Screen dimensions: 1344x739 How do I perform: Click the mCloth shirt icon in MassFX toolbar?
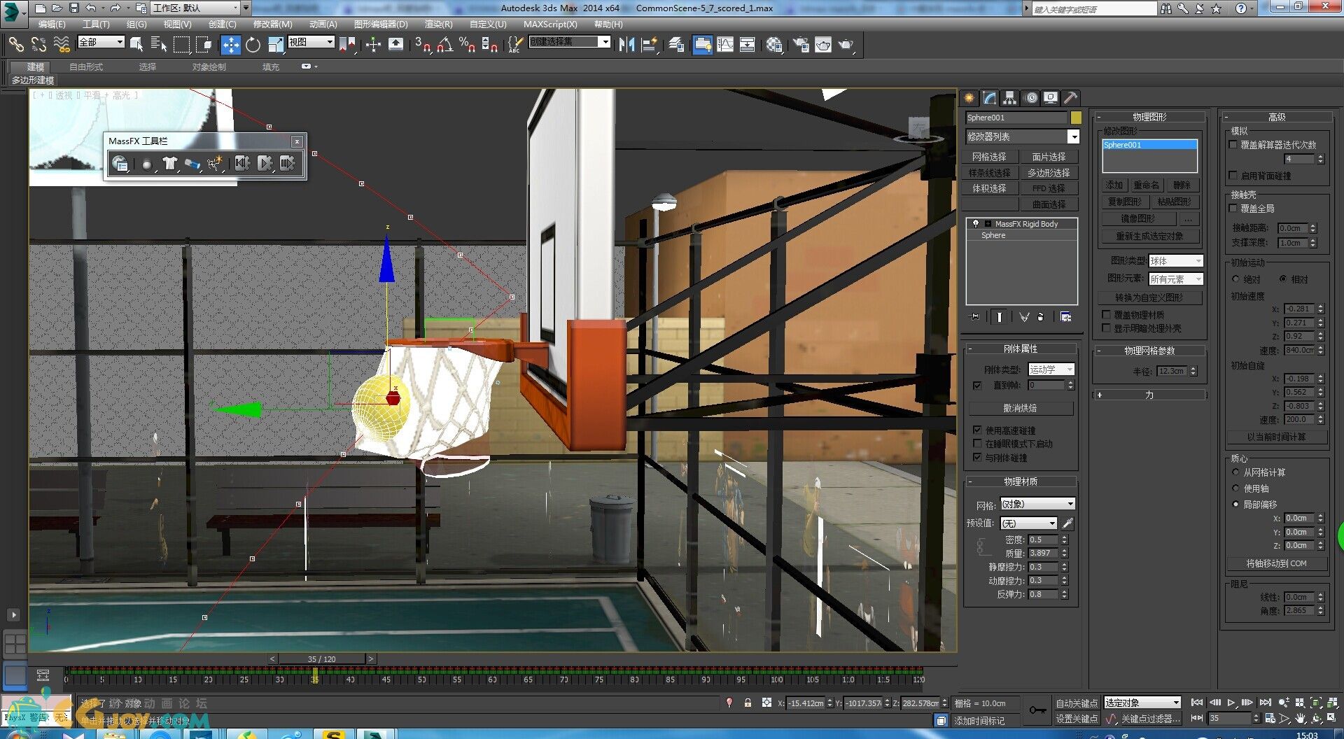pyautogui.click(x=169, y=164)
